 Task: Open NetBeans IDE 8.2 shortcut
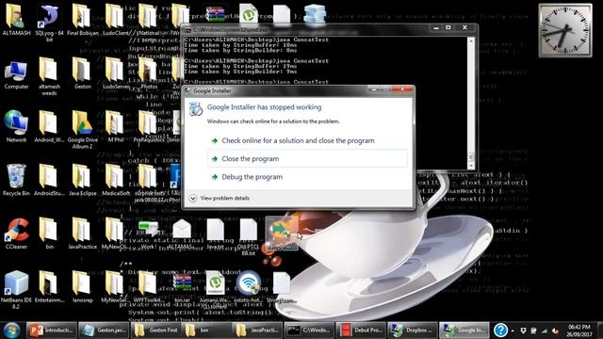(x=16, y=290)
